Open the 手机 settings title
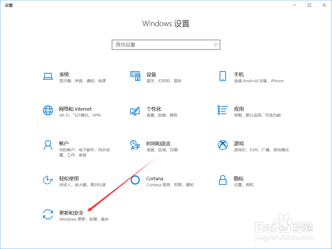 tap(239, 74)
